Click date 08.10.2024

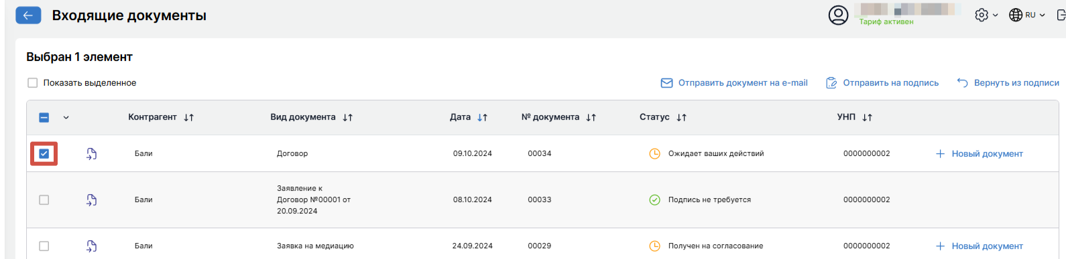pyautogui.click(x=473, y=200)
